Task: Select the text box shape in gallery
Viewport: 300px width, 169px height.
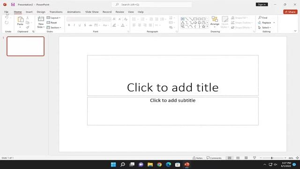Action: [x=183, y=19]
